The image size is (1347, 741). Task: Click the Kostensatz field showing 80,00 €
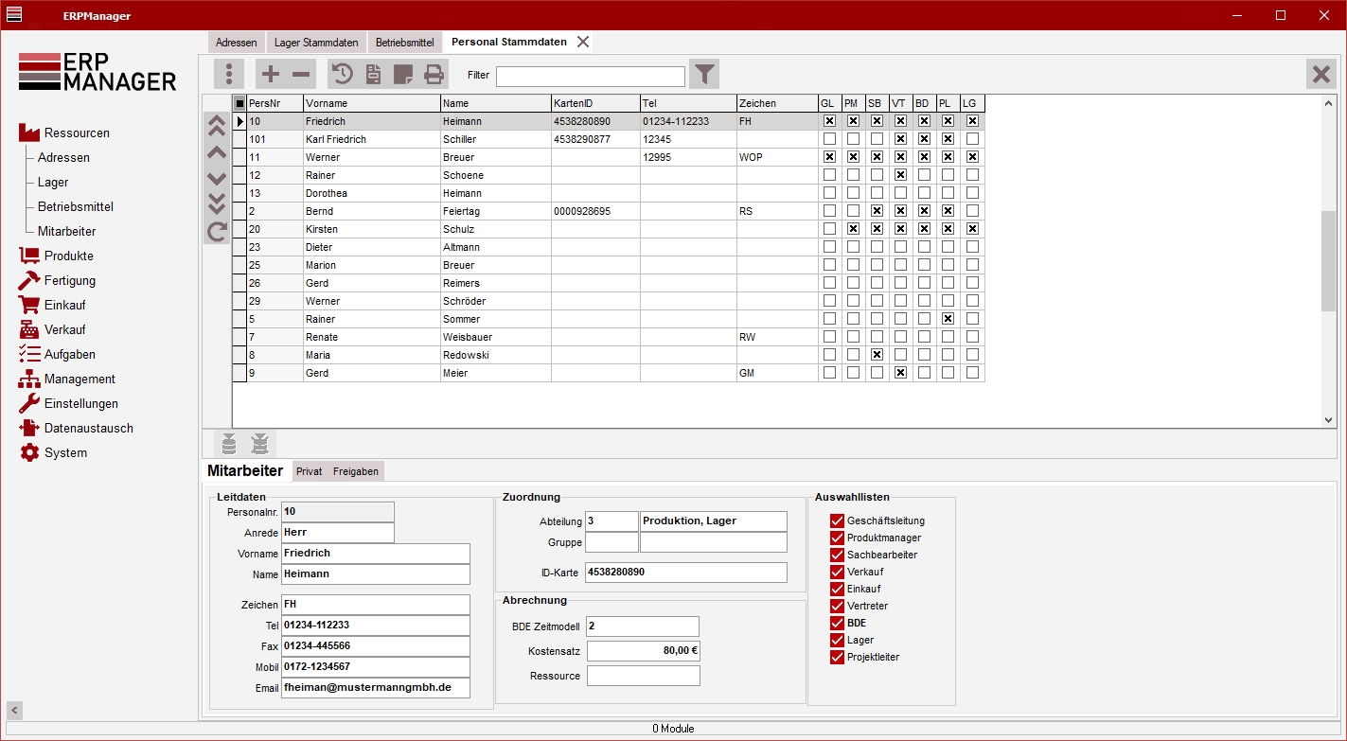point(644,651)
